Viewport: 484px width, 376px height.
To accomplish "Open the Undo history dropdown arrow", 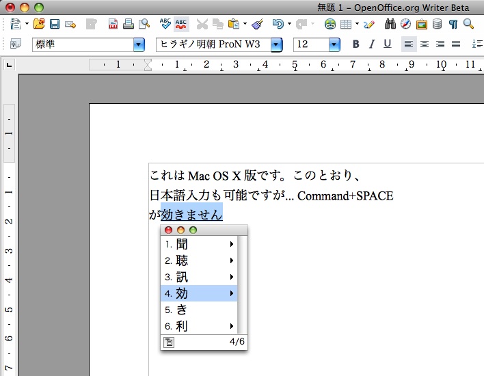I will [289, 24].
